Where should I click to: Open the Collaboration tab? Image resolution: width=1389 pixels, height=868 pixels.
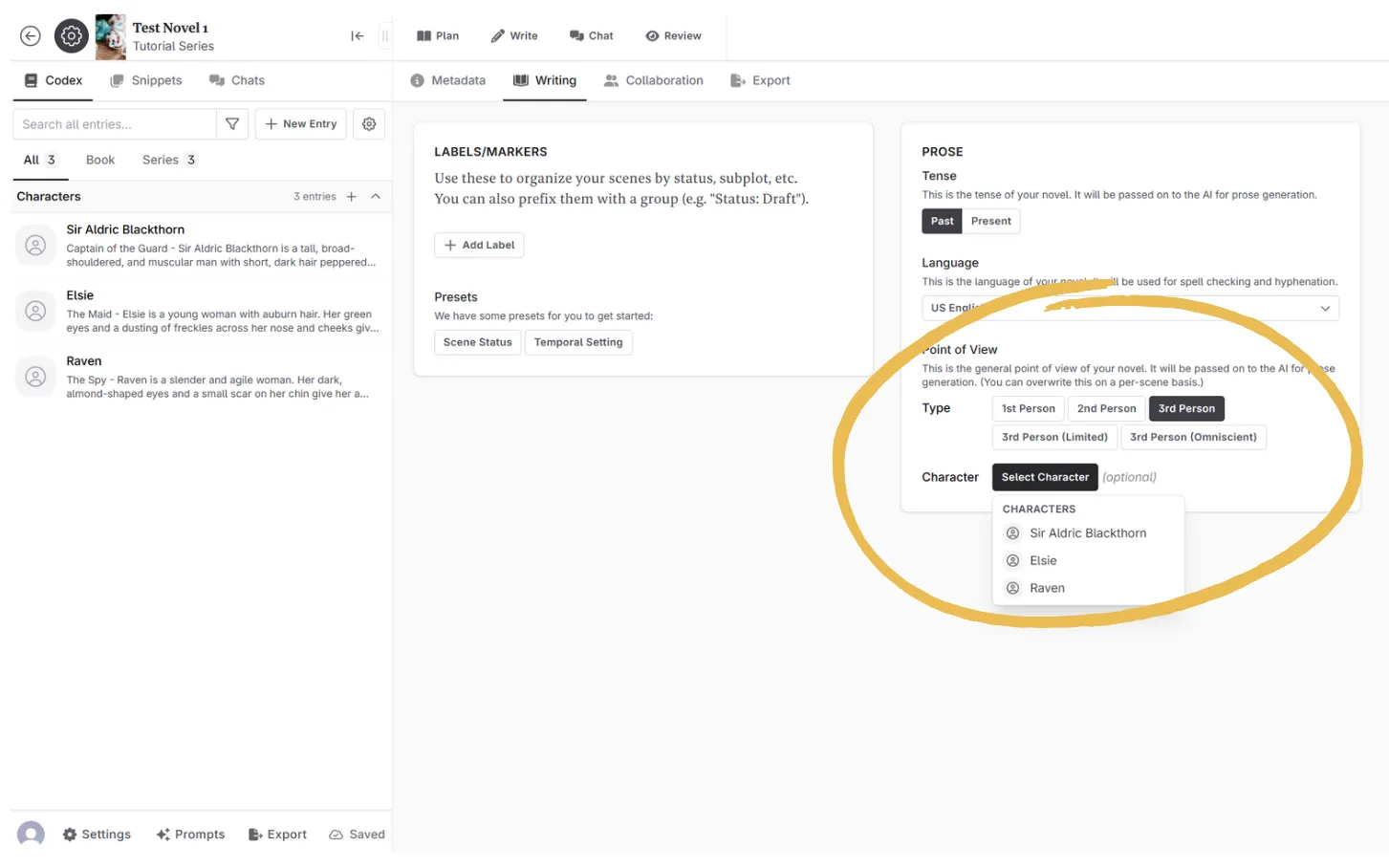coord(654,80)
